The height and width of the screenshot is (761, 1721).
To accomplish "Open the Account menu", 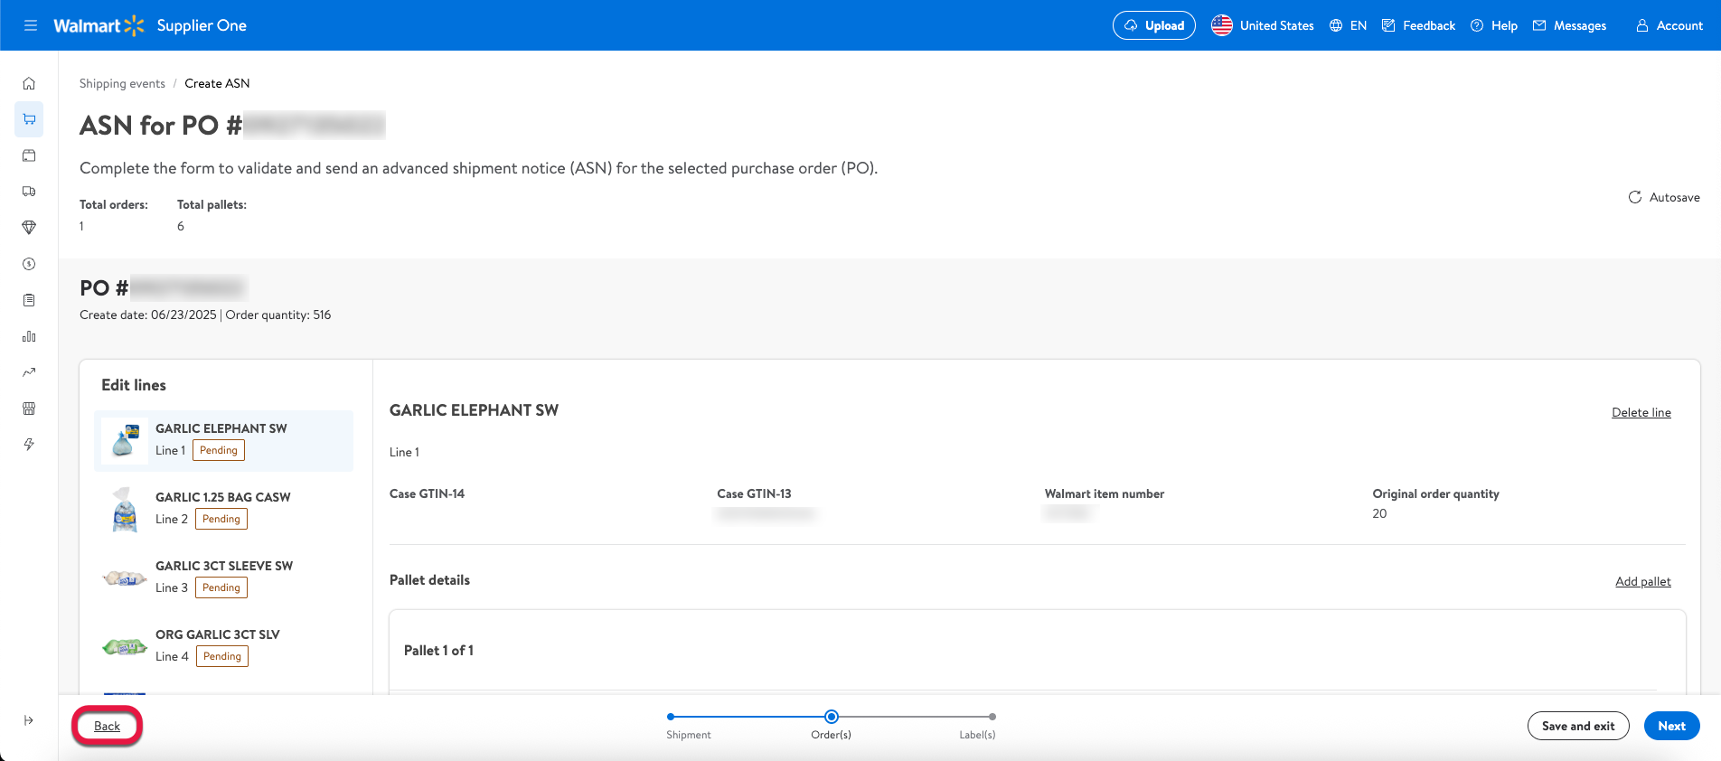I will coord(1669,25).
